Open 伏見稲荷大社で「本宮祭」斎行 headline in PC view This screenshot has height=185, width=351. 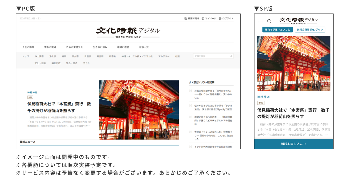[59, 107]
